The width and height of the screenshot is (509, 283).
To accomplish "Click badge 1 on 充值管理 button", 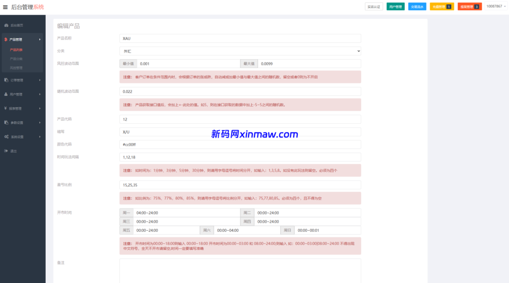I will point(449,7).
